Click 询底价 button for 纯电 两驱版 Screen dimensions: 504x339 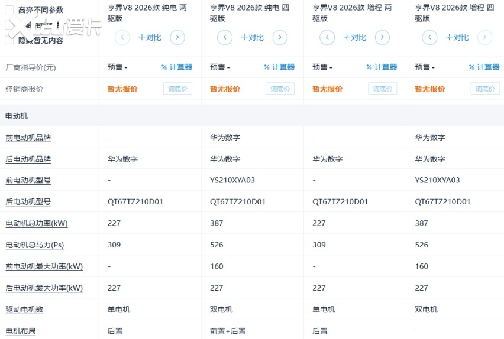(177, 89)
